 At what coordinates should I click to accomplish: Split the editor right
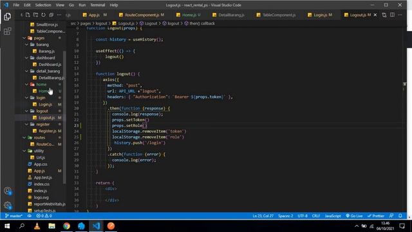tap(392, 15)
